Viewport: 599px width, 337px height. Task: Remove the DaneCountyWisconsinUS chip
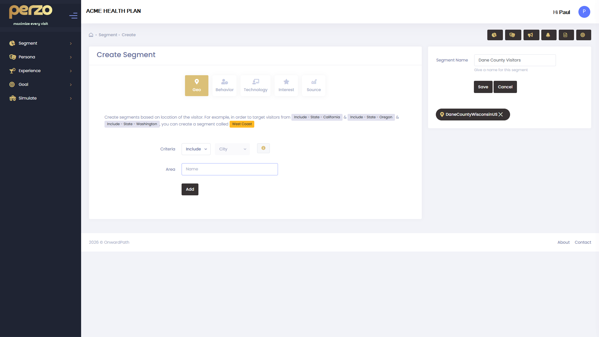(501, 115)
